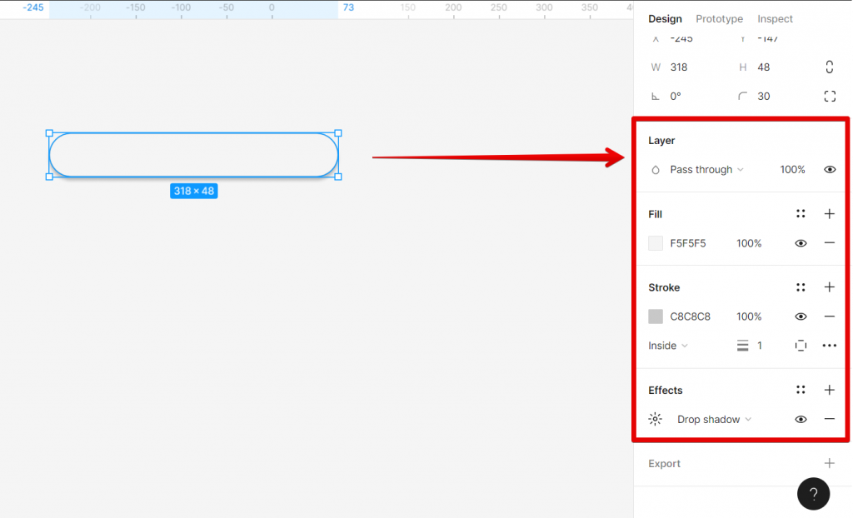
Task: Open Stroke styles with the four-dot icon
Action: coord(801,287)
